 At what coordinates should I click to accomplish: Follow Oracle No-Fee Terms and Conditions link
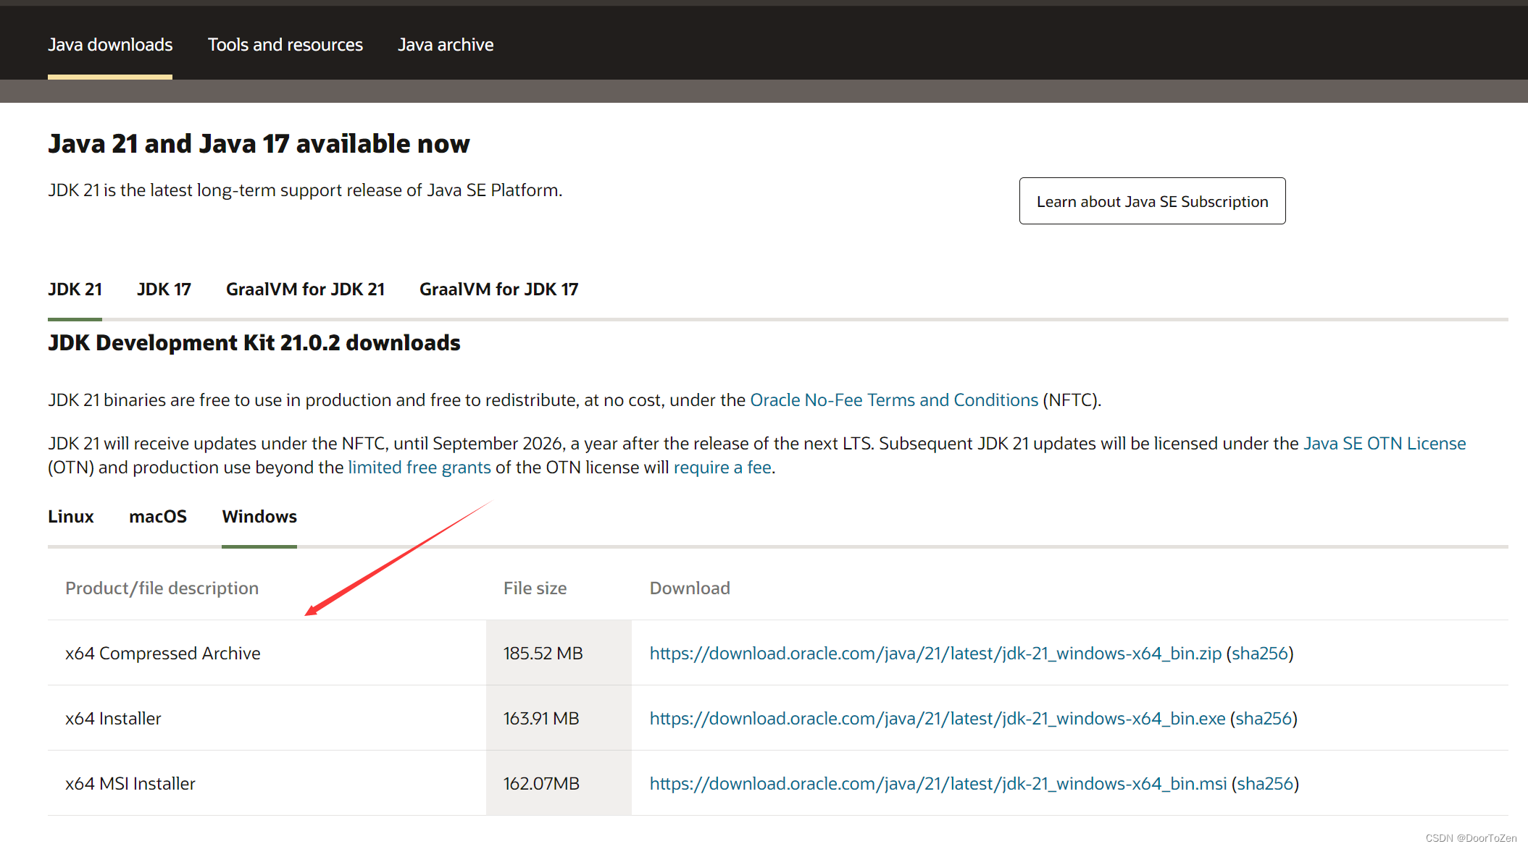(x=893, y=400)
